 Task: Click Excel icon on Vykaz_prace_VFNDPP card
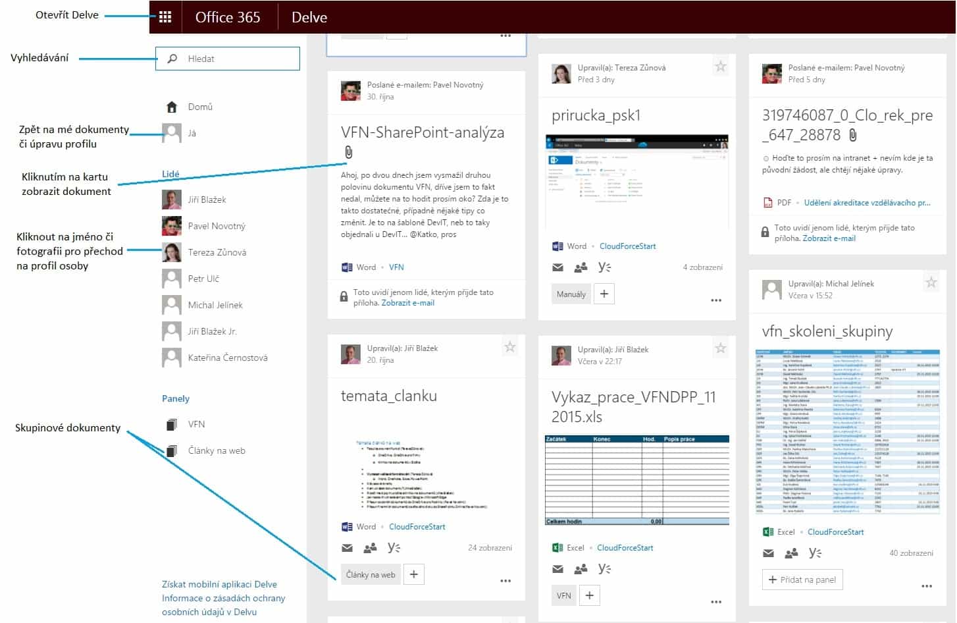click(557, 548)
